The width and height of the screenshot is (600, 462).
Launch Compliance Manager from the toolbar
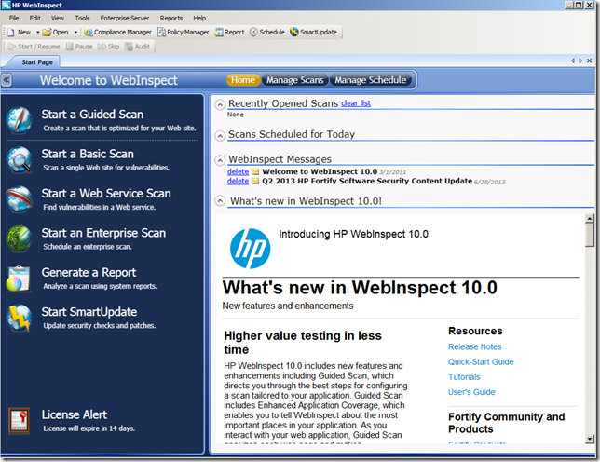pyautogui.click(x=117, y=32)
